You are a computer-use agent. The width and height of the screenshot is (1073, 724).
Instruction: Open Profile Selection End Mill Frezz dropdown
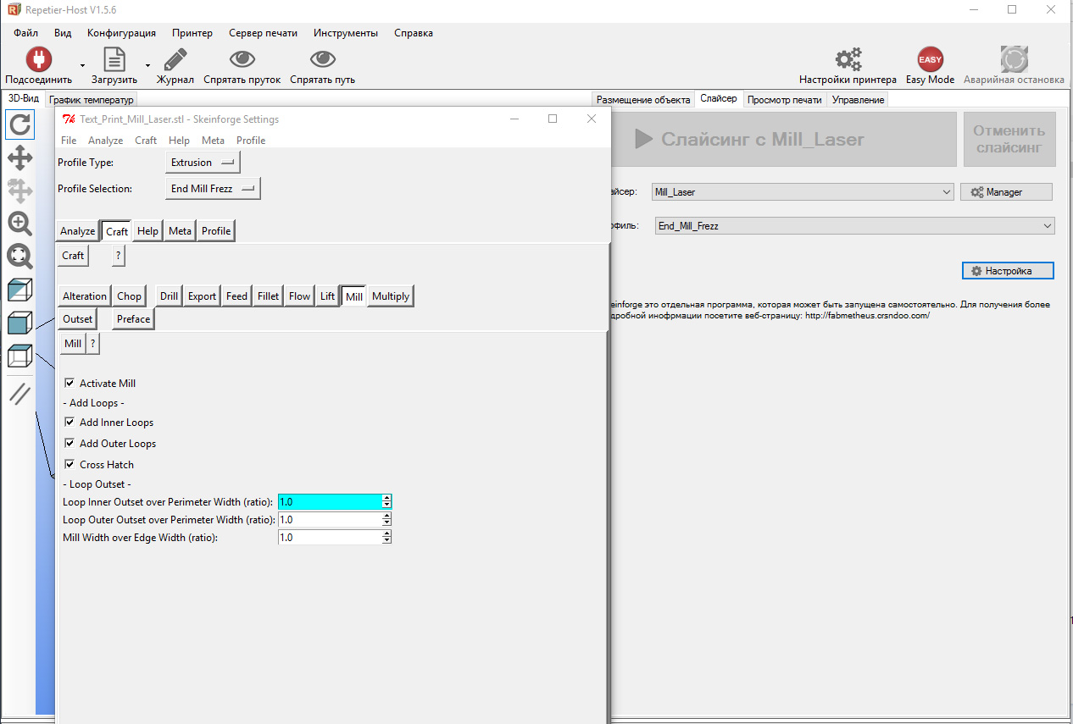(x=213, y=189)
